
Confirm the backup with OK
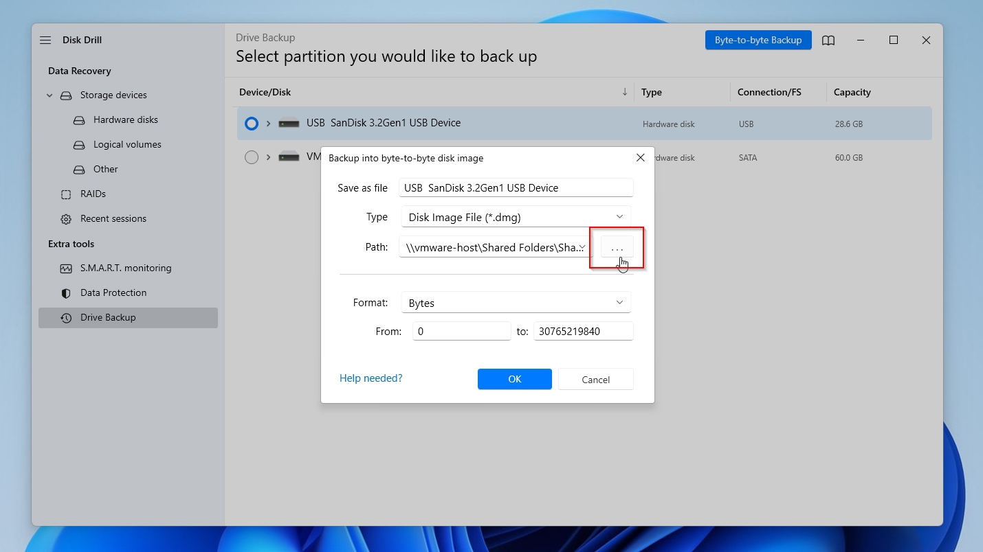click(x=515, y=379)
